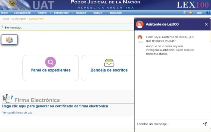Close the Asistente de Lex100 chat
Screen dimensions: 211x132
tap(206, 24)
